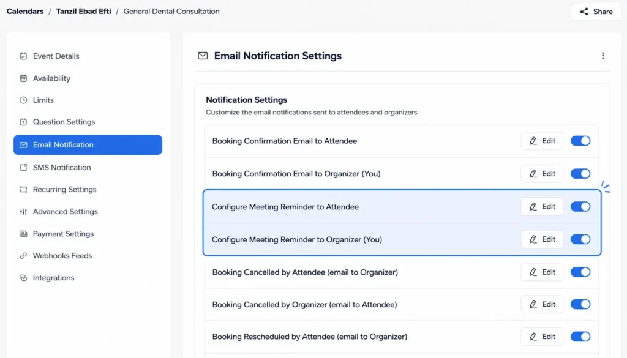The height and width of the screenshot is (358, 627).
Task: Click the Question Settings icon
Action: tap(23, 122)
